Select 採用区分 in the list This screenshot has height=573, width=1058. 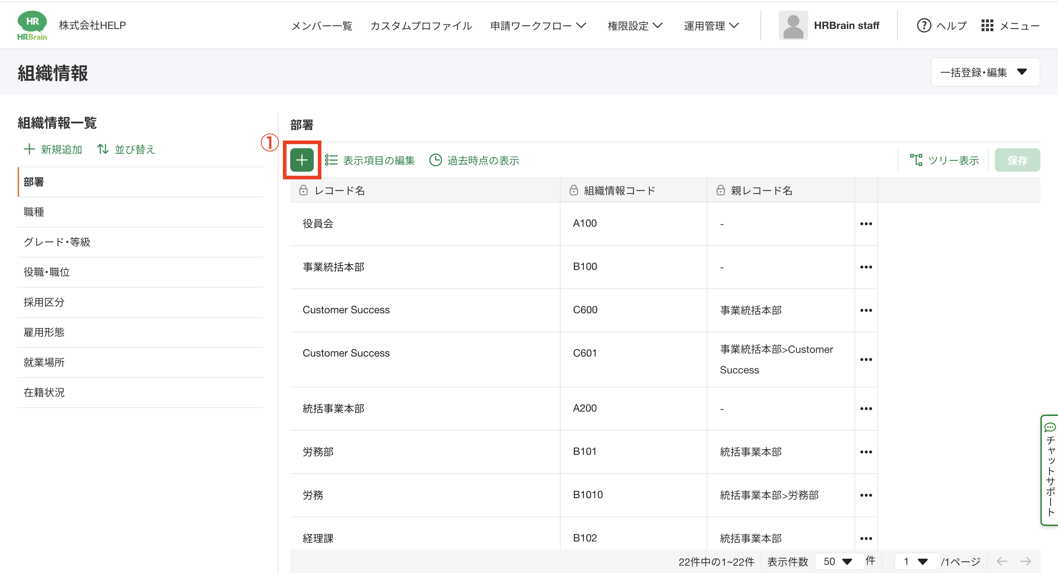140,302
